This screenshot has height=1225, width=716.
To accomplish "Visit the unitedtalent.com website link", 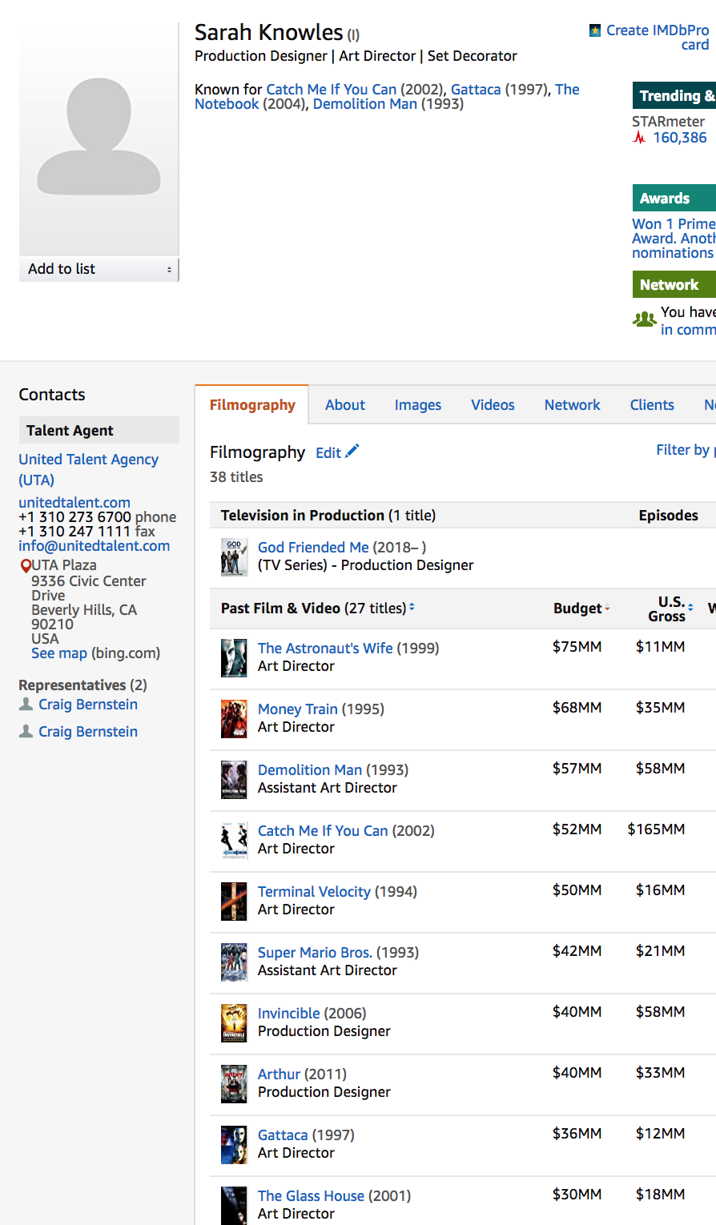I will [74, 503].
